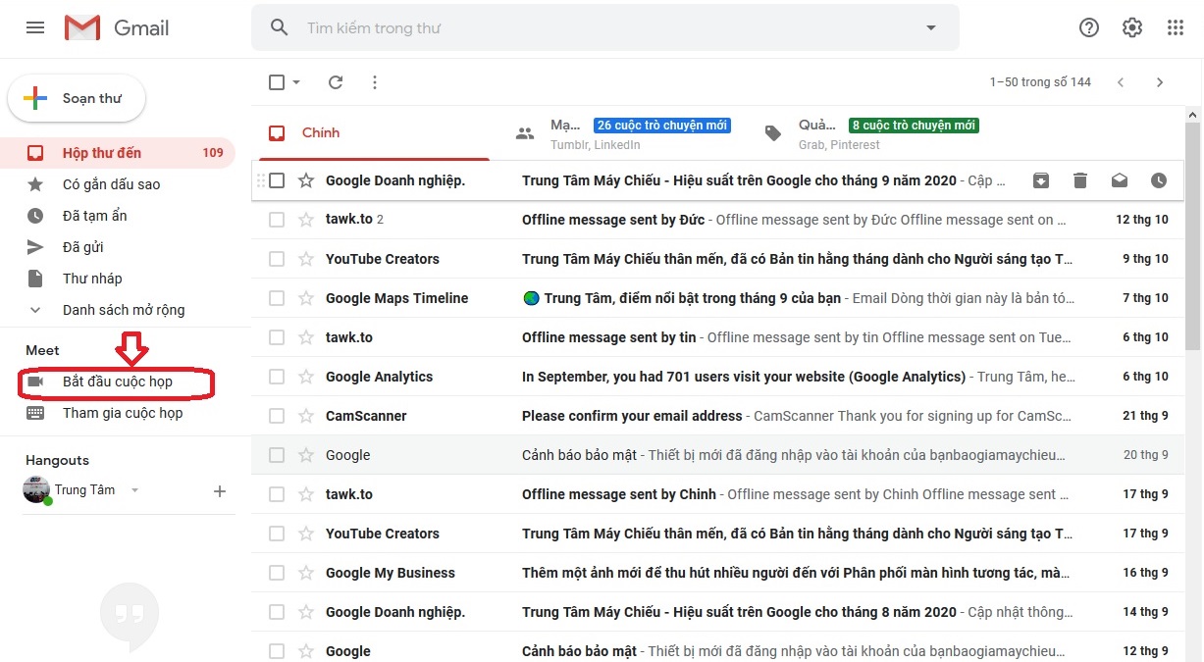This screenshot has width=1204, height=662.
Task: Star the YouTube Creators email dated 9 thg 10
Action: tap(306, 259)
